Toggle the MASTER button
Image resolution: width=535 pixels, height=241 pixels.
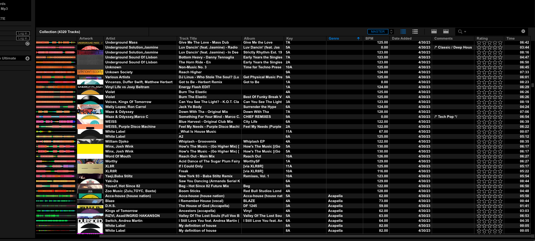pyautogui.click(x=377, y=32)
